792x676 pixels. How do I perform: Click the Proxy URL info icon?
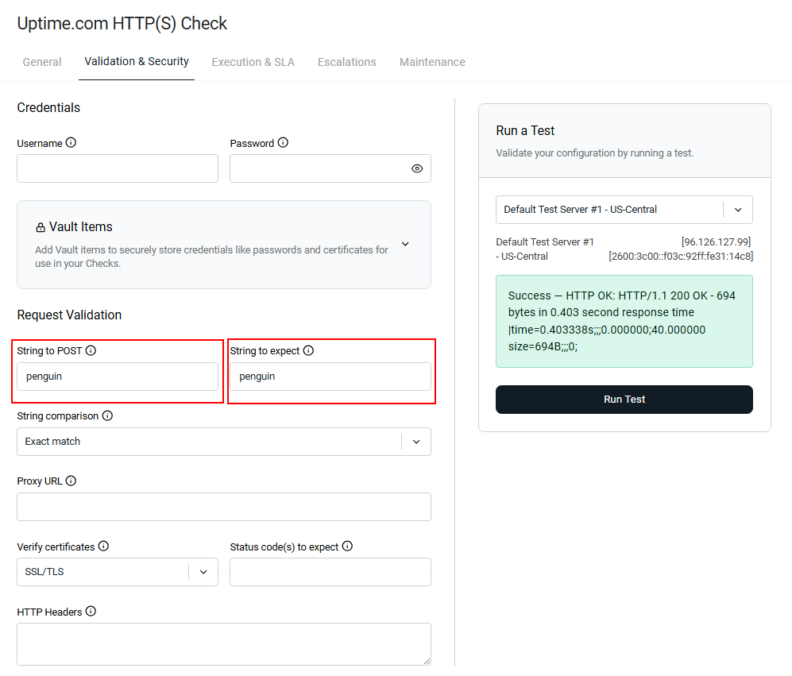coord(71,481)
